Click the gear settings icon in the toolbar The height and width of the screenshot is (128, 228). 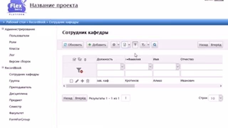pyautogui.click(x=114, y=45)
